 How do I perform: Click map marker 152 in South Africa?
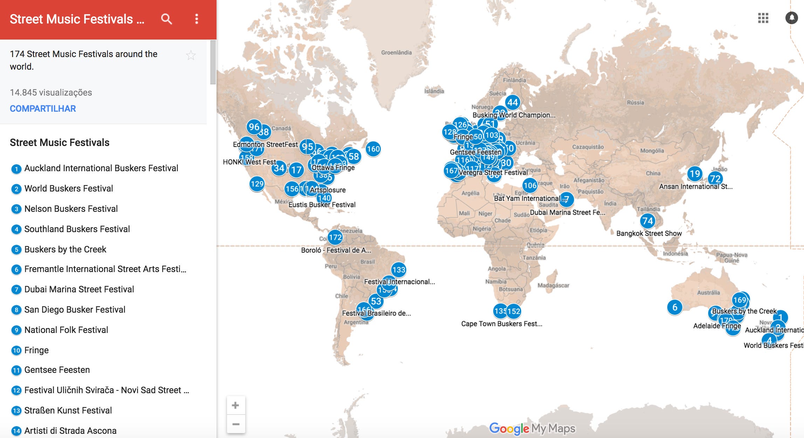pyautogui.click(x=514, y=311)
